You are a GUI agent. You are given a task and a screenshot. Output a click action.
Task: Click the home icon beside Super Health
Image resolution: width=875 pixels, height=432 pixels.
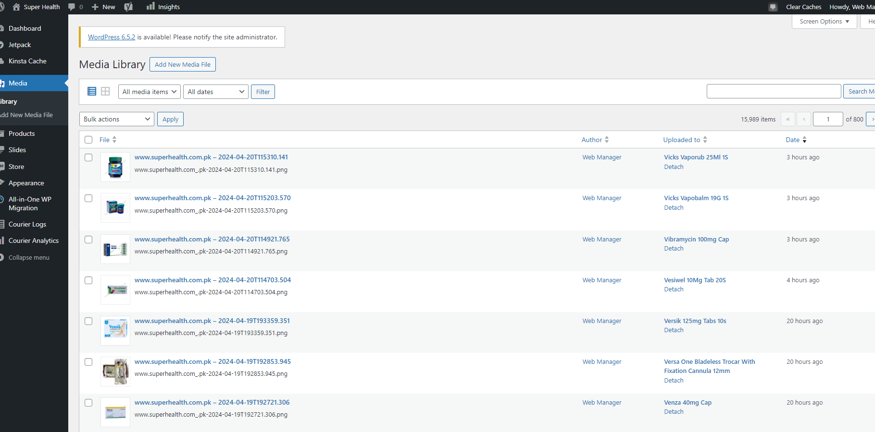pyautogui.click(x=16, y=6)
